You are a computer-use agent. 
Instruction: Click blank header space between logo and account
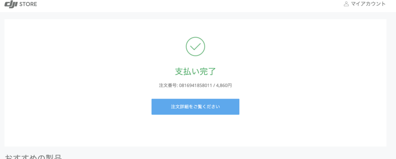[189, 4]
